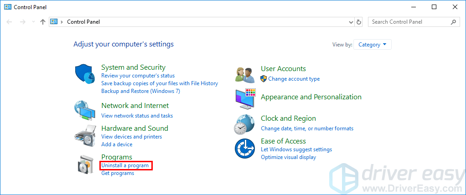
Task: Expand the address bar root chevron
Action: [62, 22]
